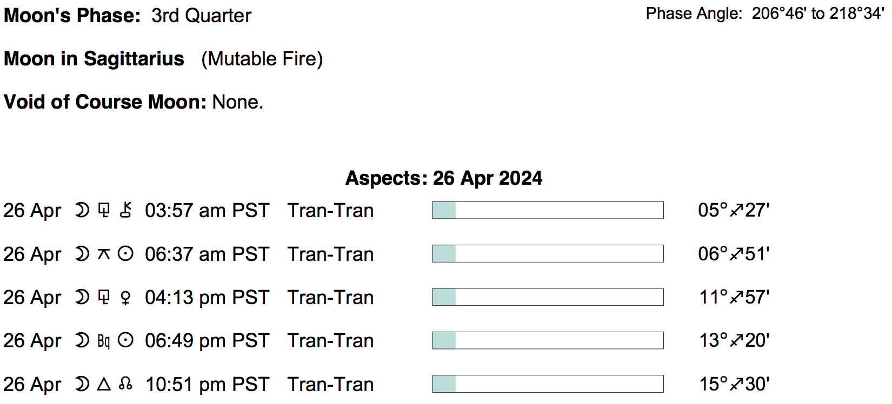Click the Moon crescent in the 03:57 am row
Viewport: 892px width, 404px height.
point(82,210)
